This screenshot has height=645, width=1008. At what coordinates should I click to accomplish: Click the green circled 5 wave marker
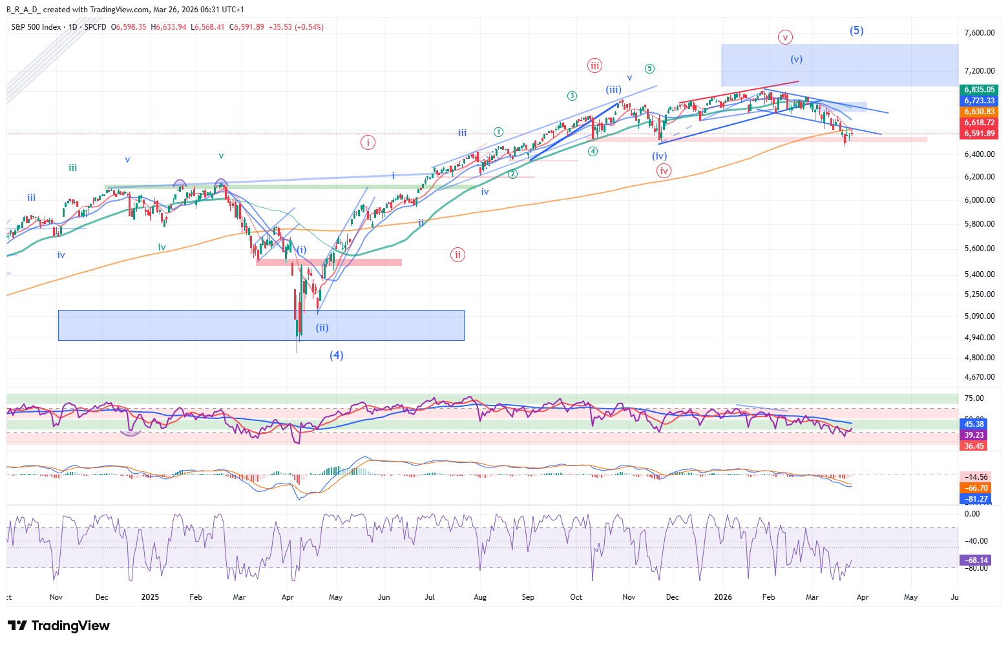coord(649,69)
